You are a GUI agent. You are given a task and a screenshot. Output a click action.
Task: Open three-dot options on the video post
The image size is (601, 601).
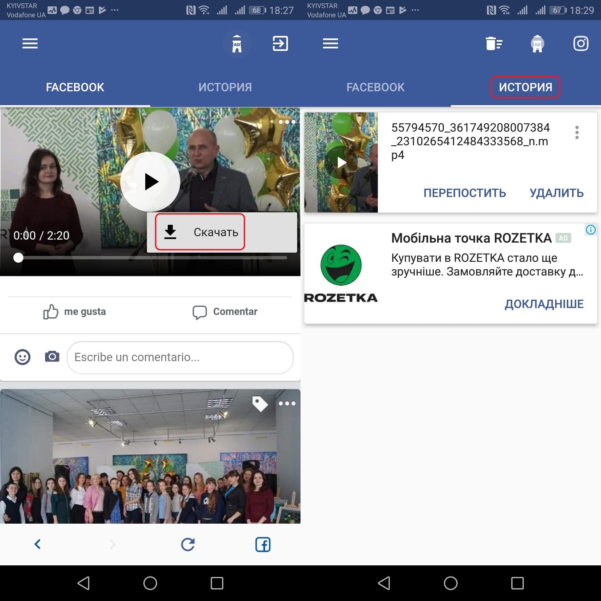tap(287, 122)
